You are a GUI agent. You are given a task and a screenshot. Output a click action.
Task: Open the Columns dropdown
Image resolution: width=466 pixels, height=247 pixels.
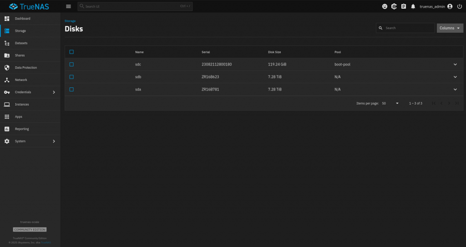click(450, 28)
